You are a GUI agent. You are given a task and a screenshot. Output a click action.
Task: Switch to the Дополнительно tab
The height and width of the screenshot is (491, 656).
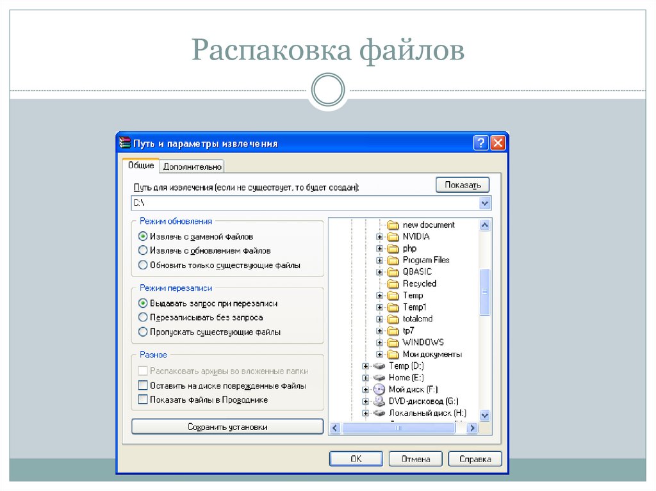pyautogui.click(x=192, y=166)
